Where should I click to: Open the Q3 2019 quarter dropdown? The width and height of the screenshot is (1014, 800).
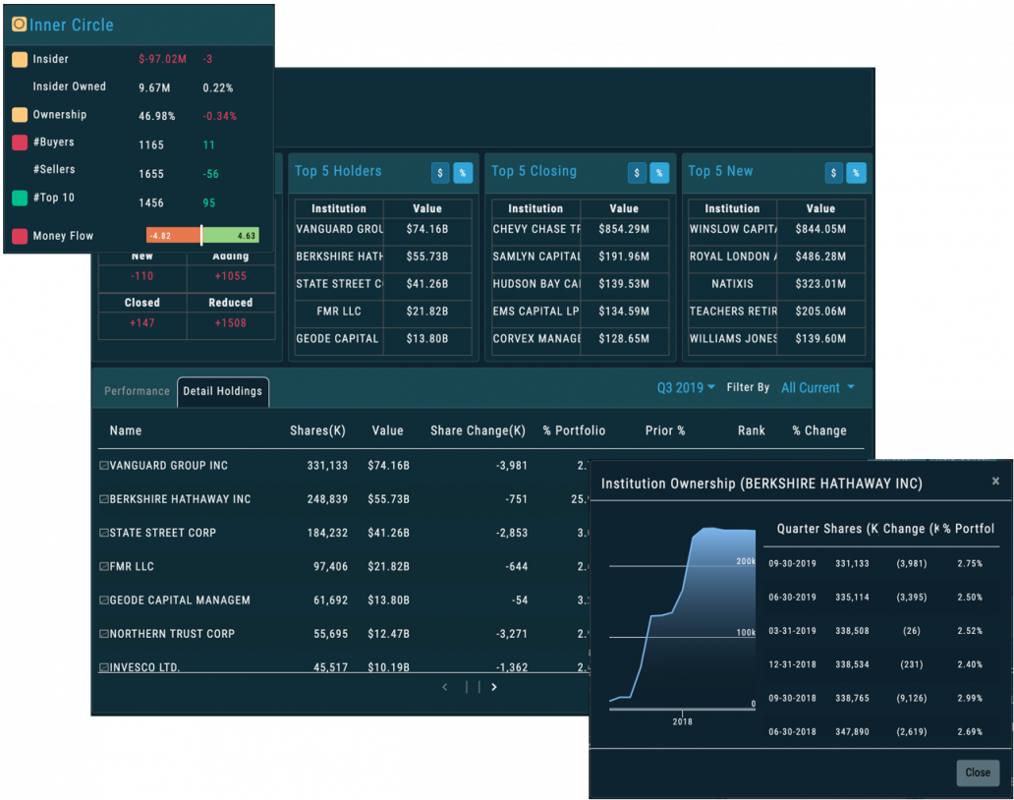pos(686,387)
